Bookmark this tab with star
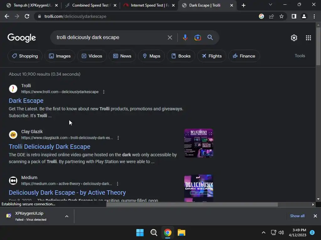The height and width of the screenshot is (240, 321). [282, 16]
